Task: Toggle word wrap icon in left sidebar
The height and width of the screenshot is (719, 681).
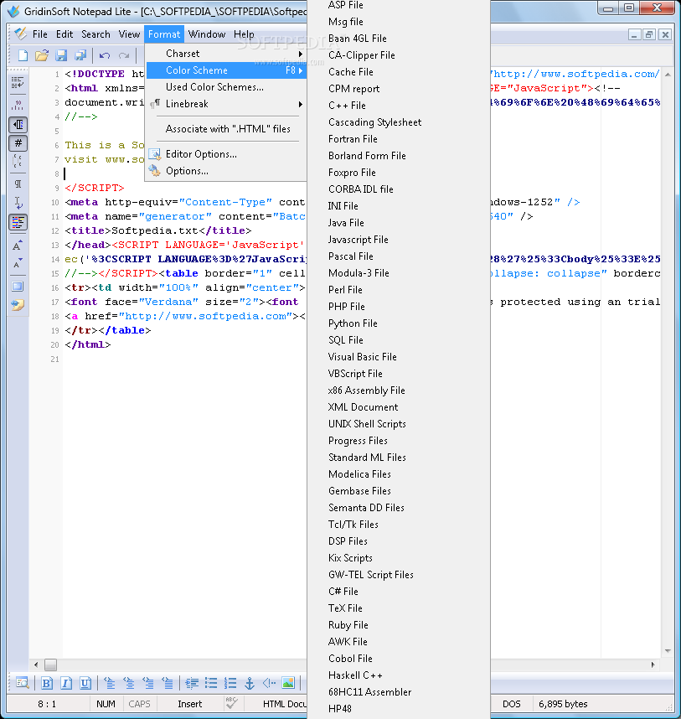Action: point(18,83)
